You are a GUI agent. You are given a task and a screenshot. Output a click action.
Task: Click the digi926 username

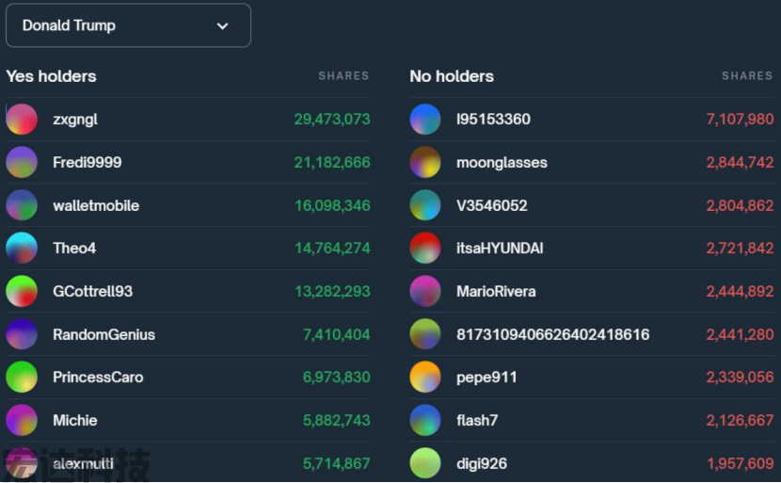tap(482, 463)
